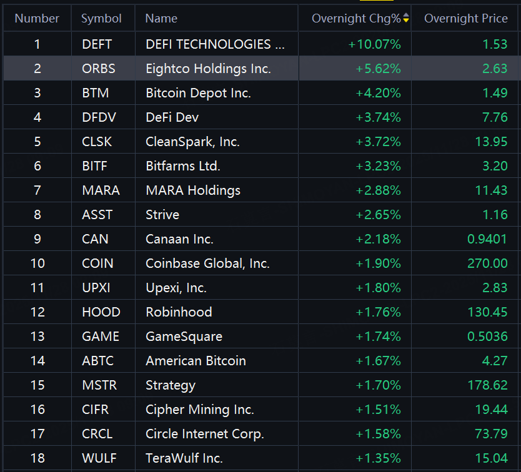Open the Robinhood overnight price 130.45
Image resolution: width=521 pixels, height=472 pixels.
(x=487, y=312)
